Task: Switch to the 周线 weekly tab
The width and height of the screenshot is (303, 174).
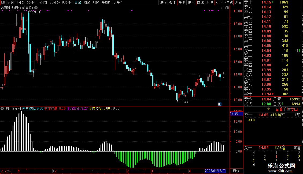Action: (87, 2)
